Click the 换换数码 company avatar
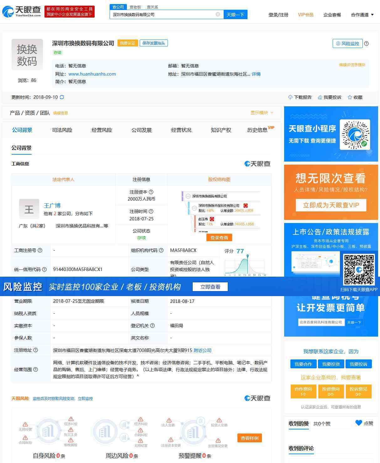This screenshot has width=380, height=463. point(27,55)
